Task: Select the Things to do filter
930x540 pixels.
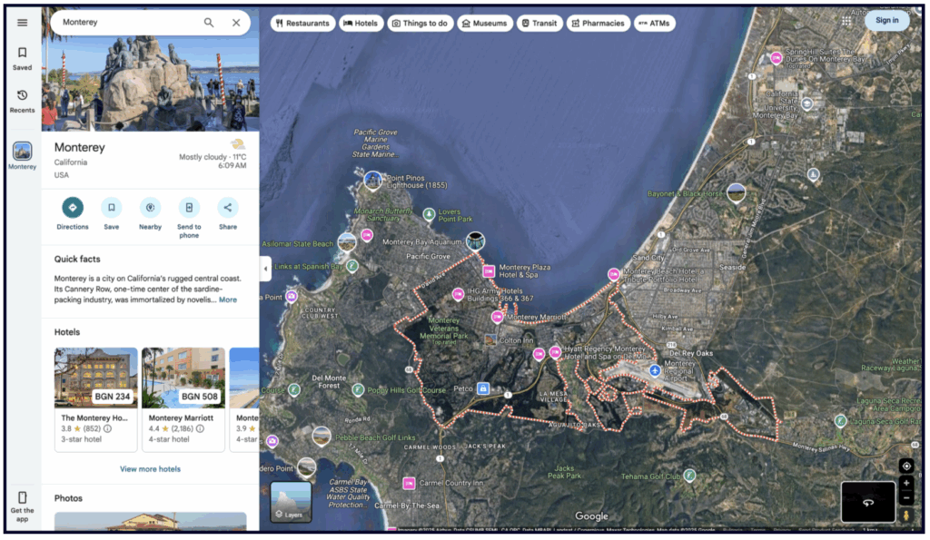Action: pos(420,24)
